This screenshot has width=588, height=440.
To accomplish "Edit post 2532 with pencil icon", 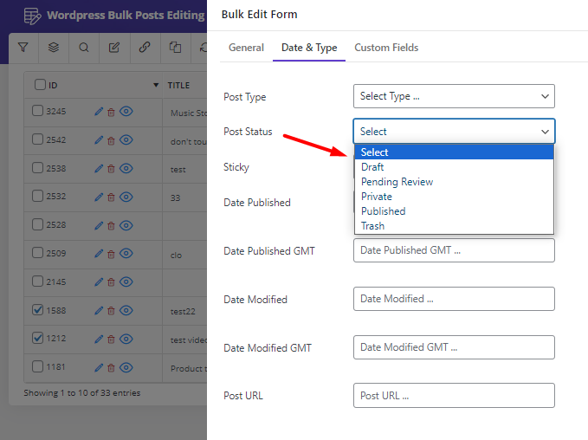I will [x=99, y=197].
